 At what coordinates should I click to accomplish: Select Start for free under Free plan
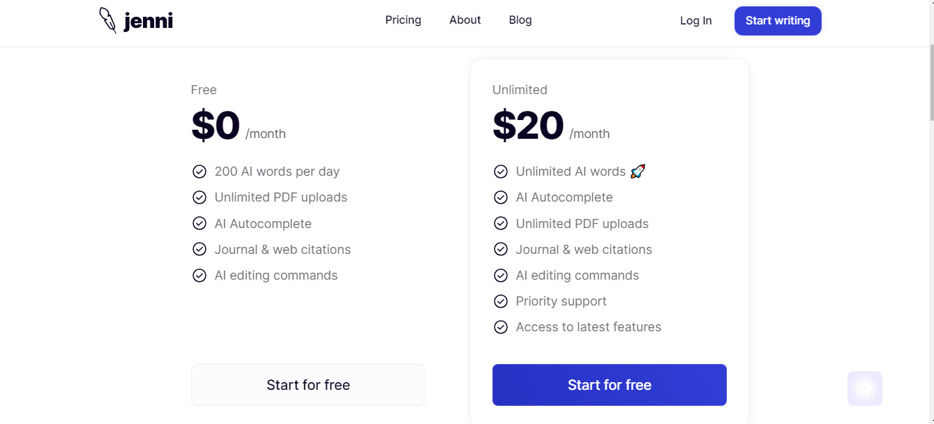(x=308, y=385)
